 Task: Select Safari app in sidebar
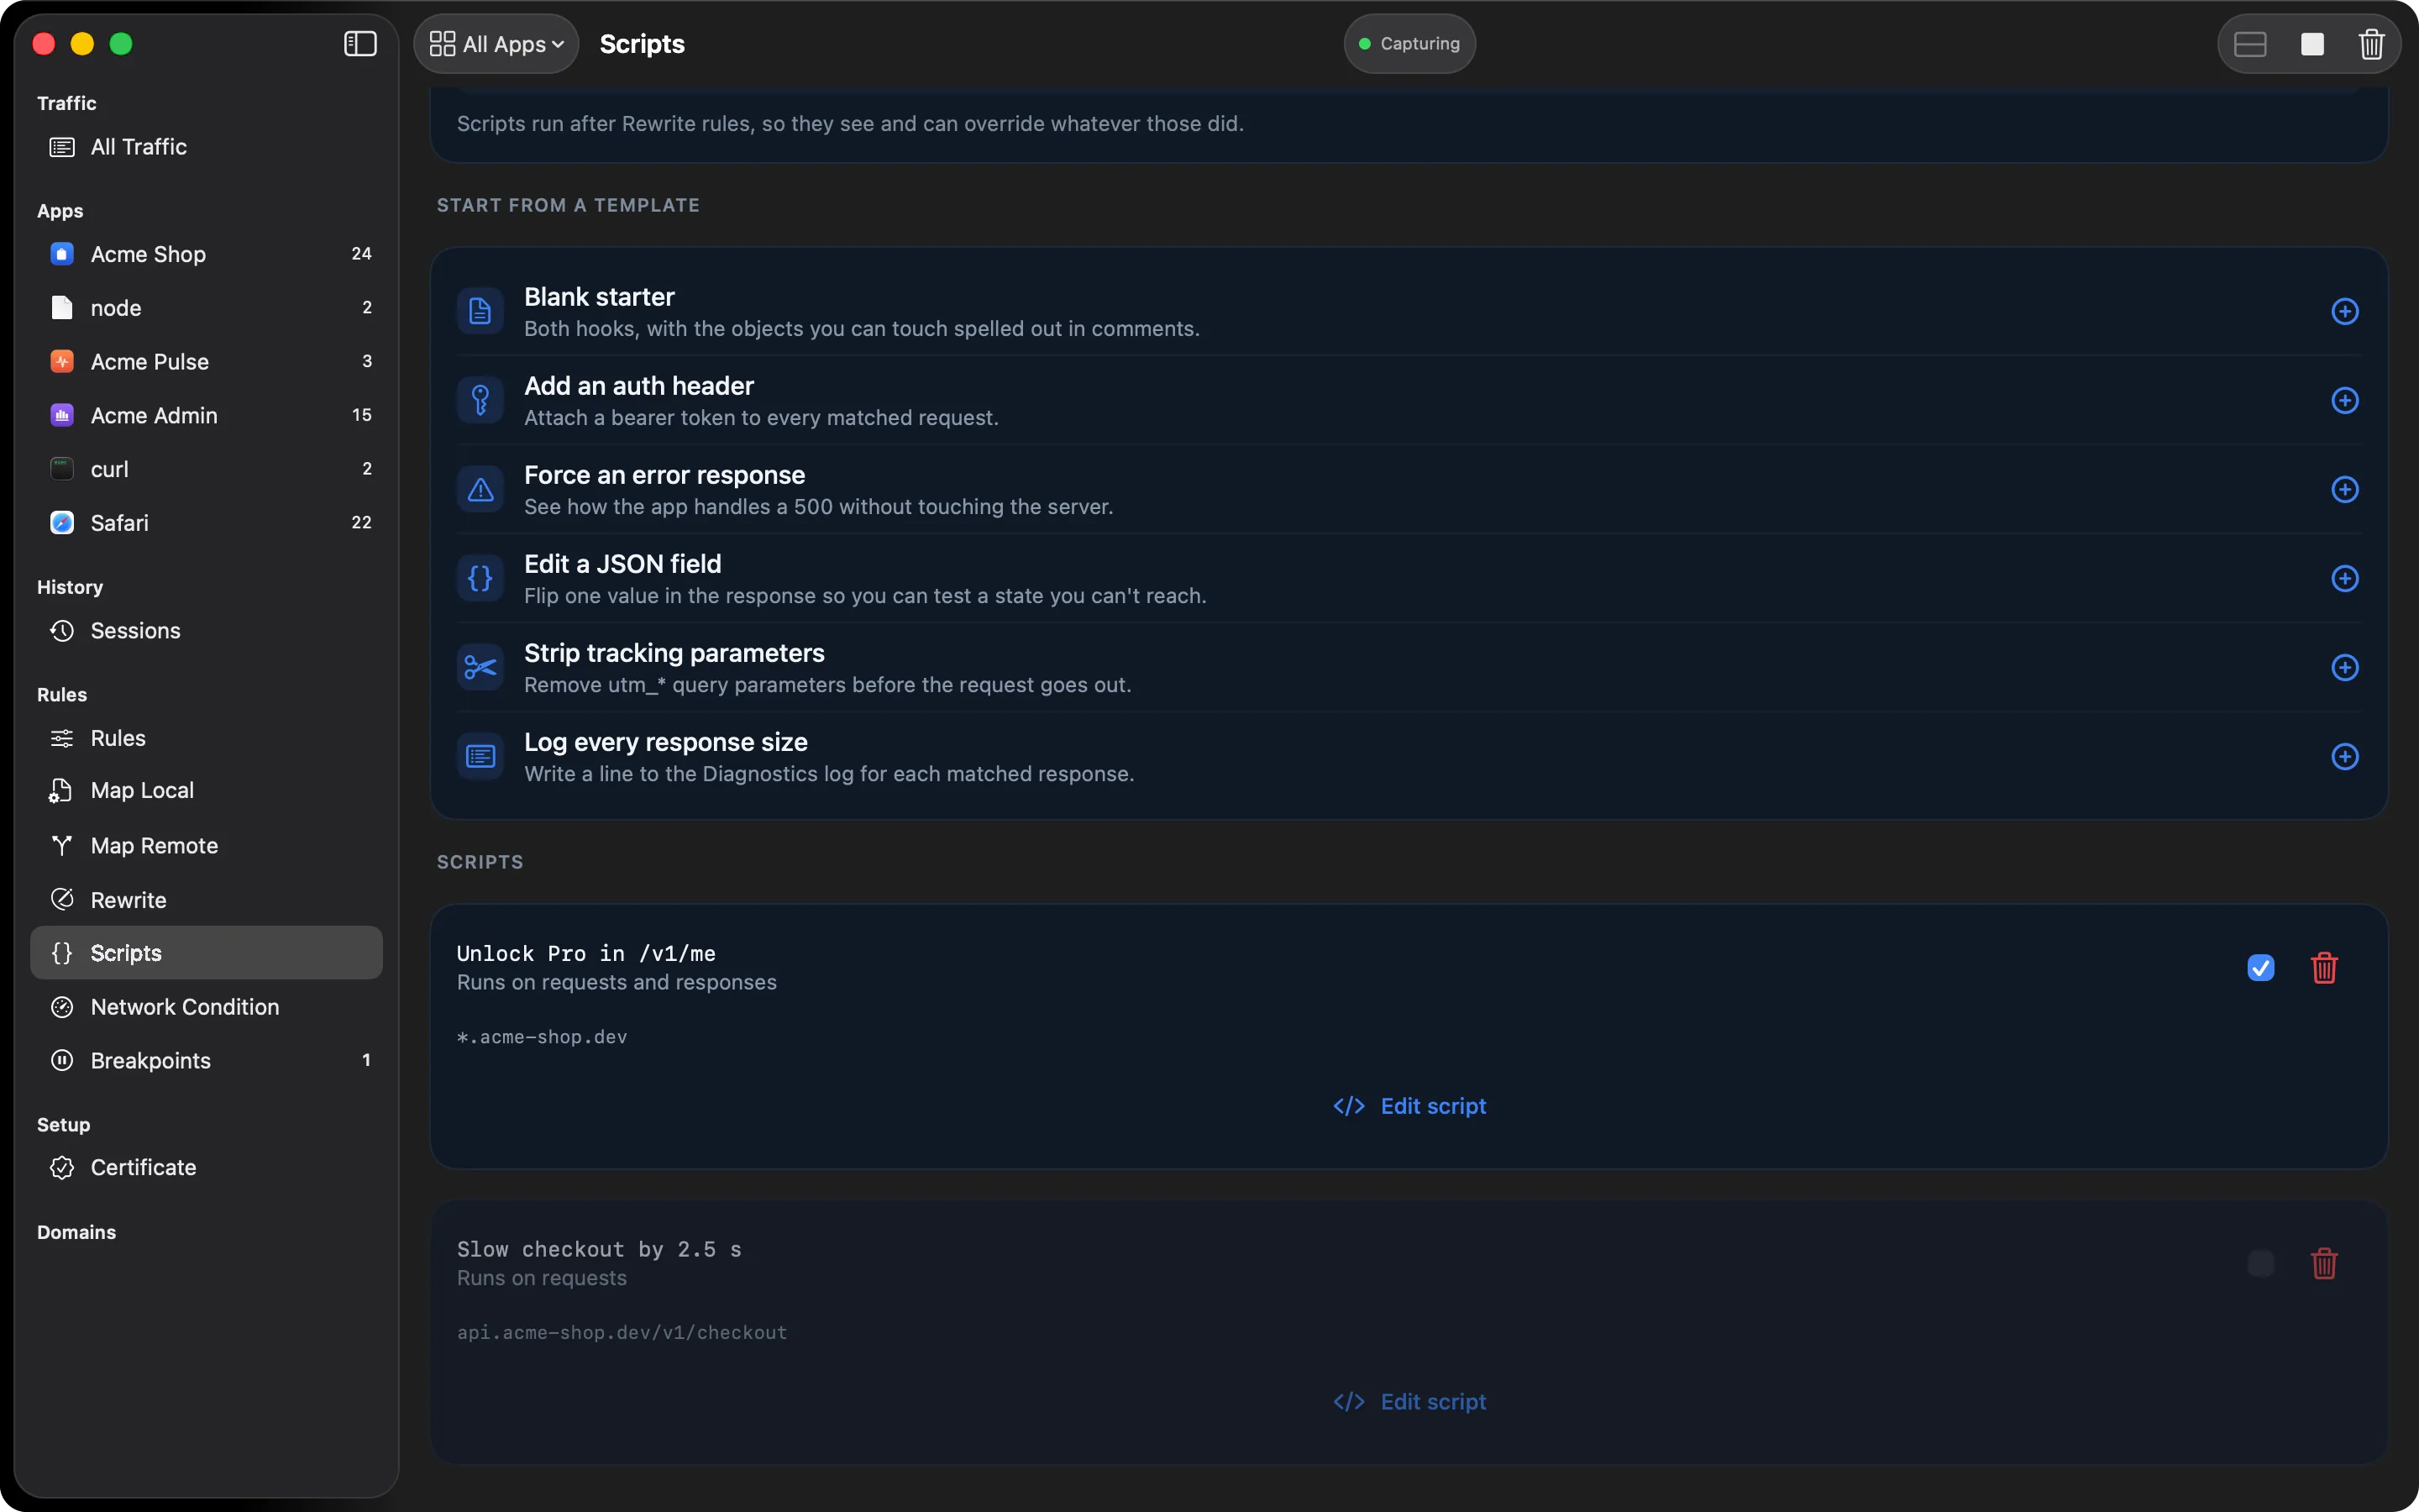pos(207,523)
